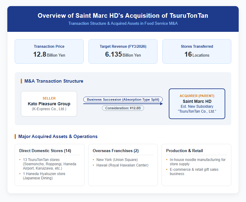
Task: Click the "Business Succession (Absorption-Type Split)" pill
Action: 123,99
